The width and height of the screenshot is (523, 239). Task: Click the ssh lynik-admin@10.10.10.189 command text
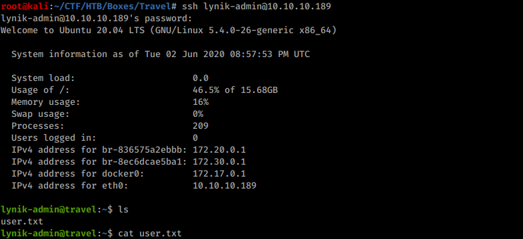pos(257,7)
